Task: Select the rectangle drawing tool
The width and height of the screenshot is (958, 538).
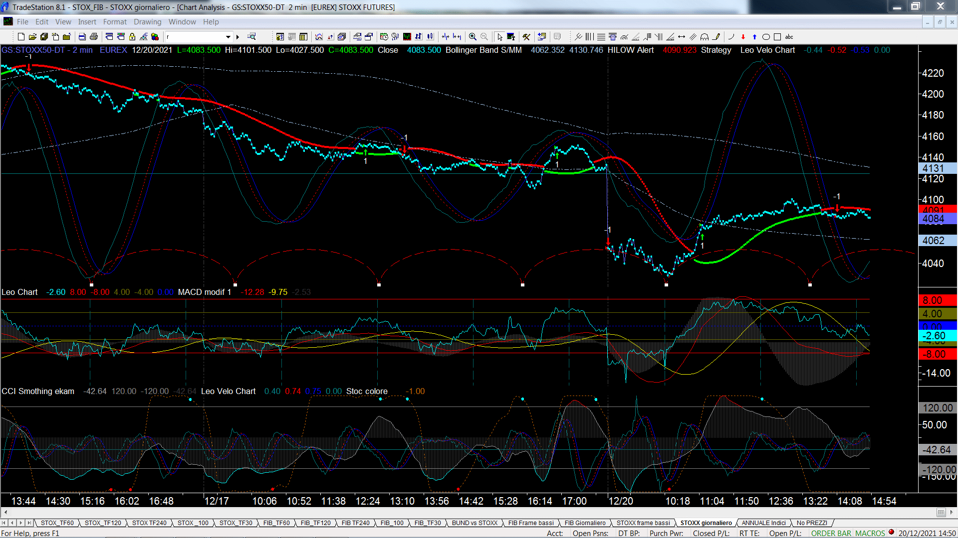Action: tap(777, 37)
